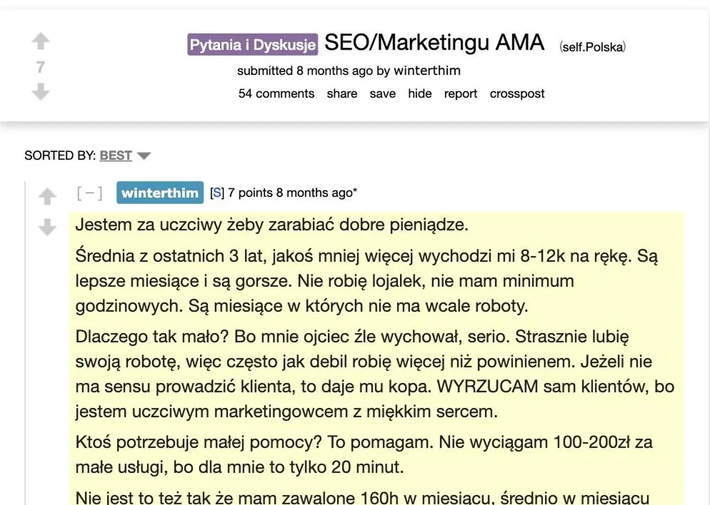The width and height of the screenshot is (710, 505).
Task: Downvote the SEO/Marketingu AMA post
Action: click(x=40, y=92)
